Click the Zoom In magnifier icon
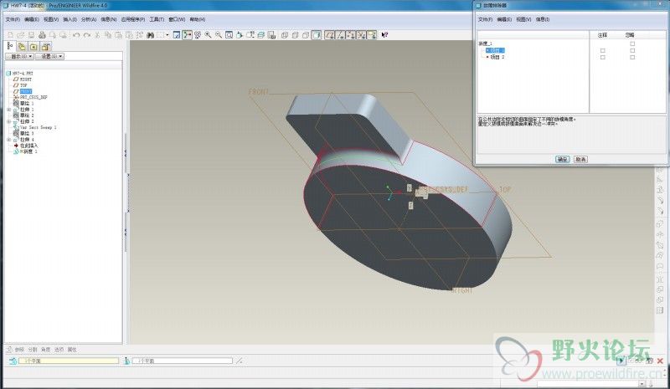The image size is (670, 389). coord(208,35)
